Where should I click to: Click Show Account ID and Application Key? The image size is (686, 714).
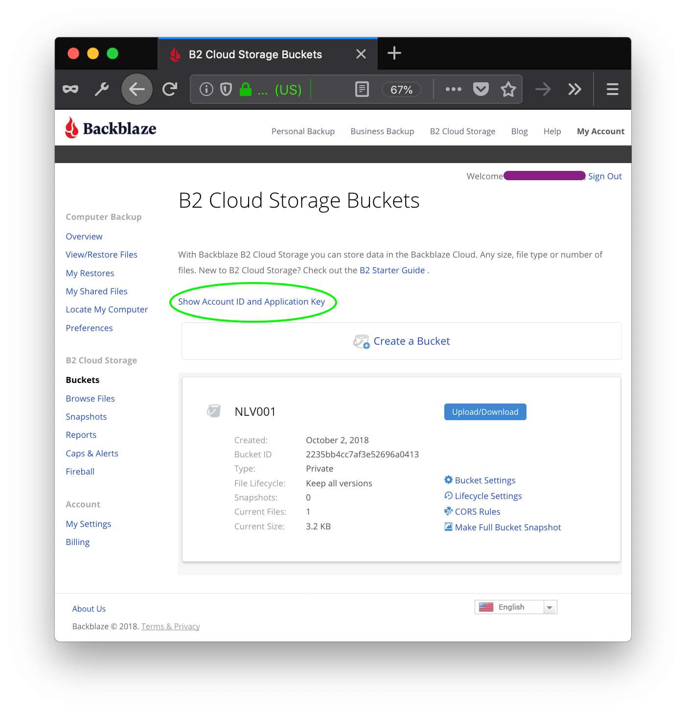coord(252,302)
